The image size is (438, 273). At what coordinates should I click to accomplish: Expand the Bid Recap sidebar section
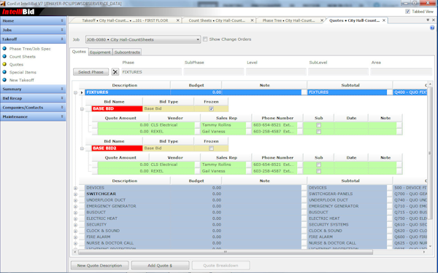[33, 98]
